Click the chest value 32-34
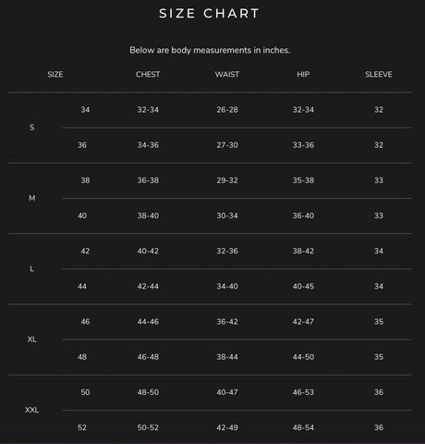Screen dimensions: 425x444 [148, 110]
